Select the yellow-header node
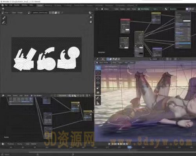 pos(156,18)
